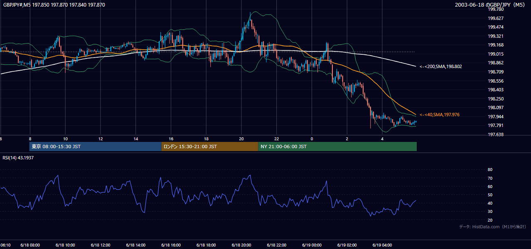
Task: Click RSI scale level 50
Action: (490, 195)
